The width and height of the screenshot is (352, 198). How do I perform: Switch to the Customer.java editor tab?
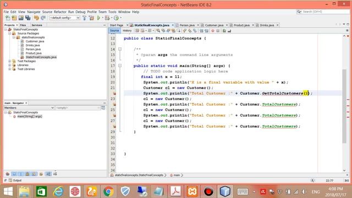pyautogui.click(x=214, y=25)
